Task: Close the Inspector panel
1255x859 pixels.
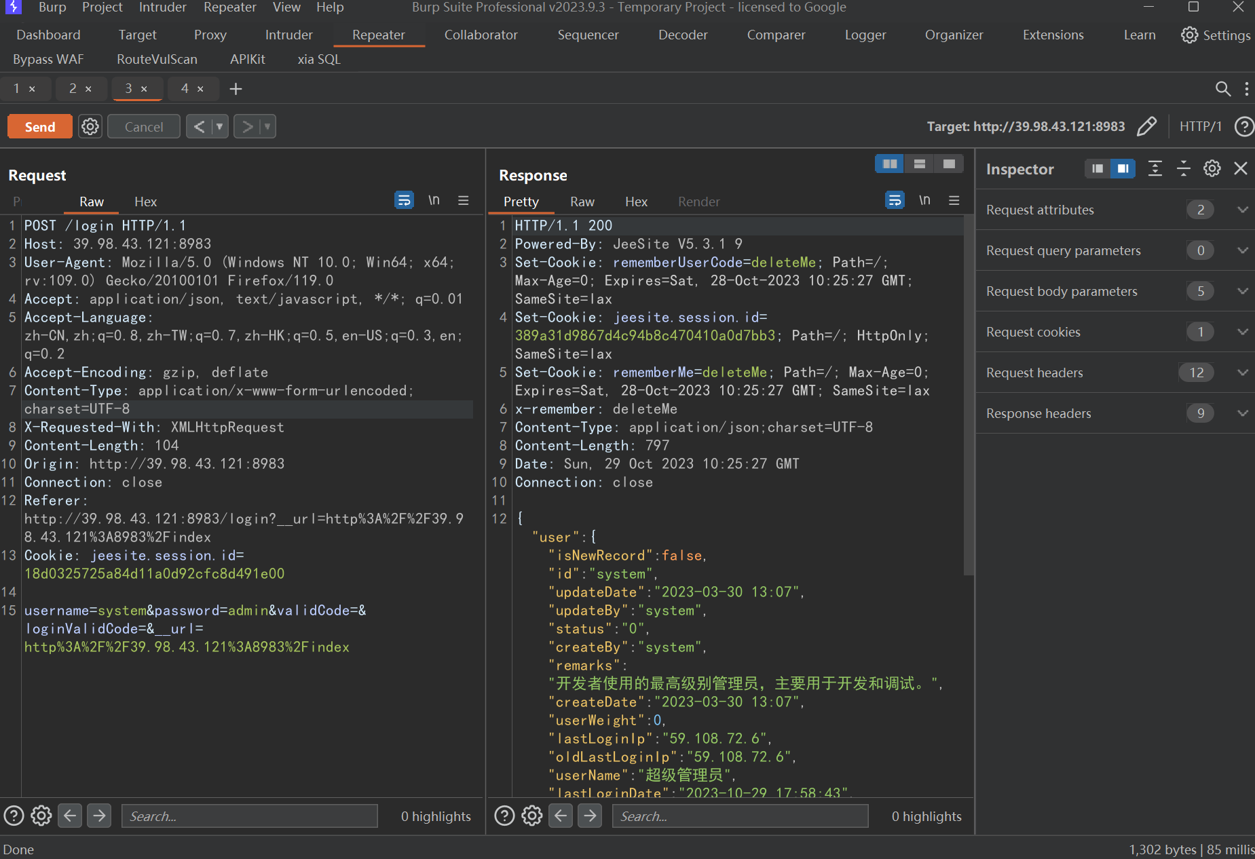Action: pos(1241,169)
